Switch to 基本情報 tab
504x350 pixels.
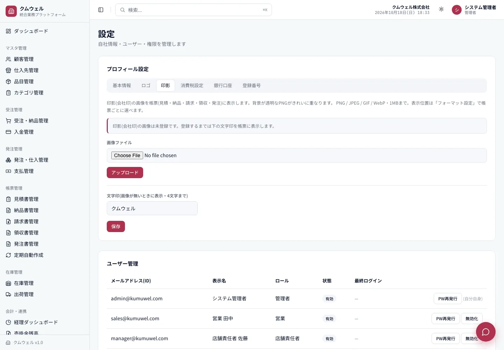pos(122,85)
